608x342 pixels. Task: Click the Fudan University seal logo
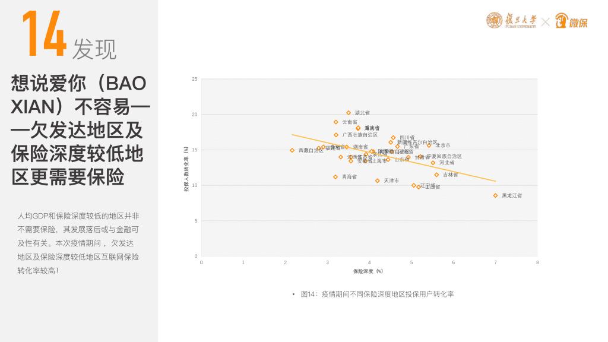(494, 21)
